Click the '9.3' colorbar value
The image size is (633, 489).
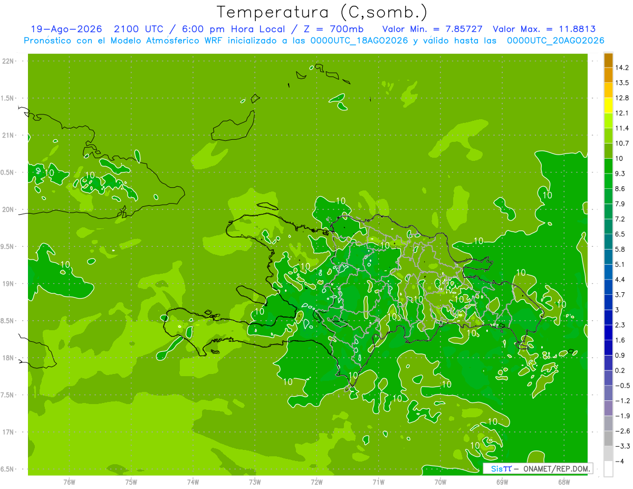[620, 174]
